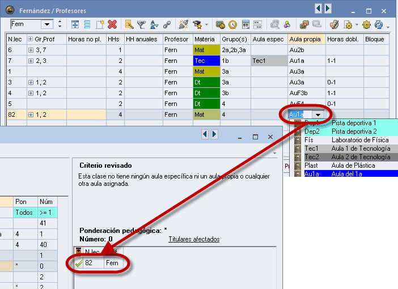Image resolution: width=398 pixels, height=289 pixels.
Task: Click the Grupo(s) column header
Action: 235,39
